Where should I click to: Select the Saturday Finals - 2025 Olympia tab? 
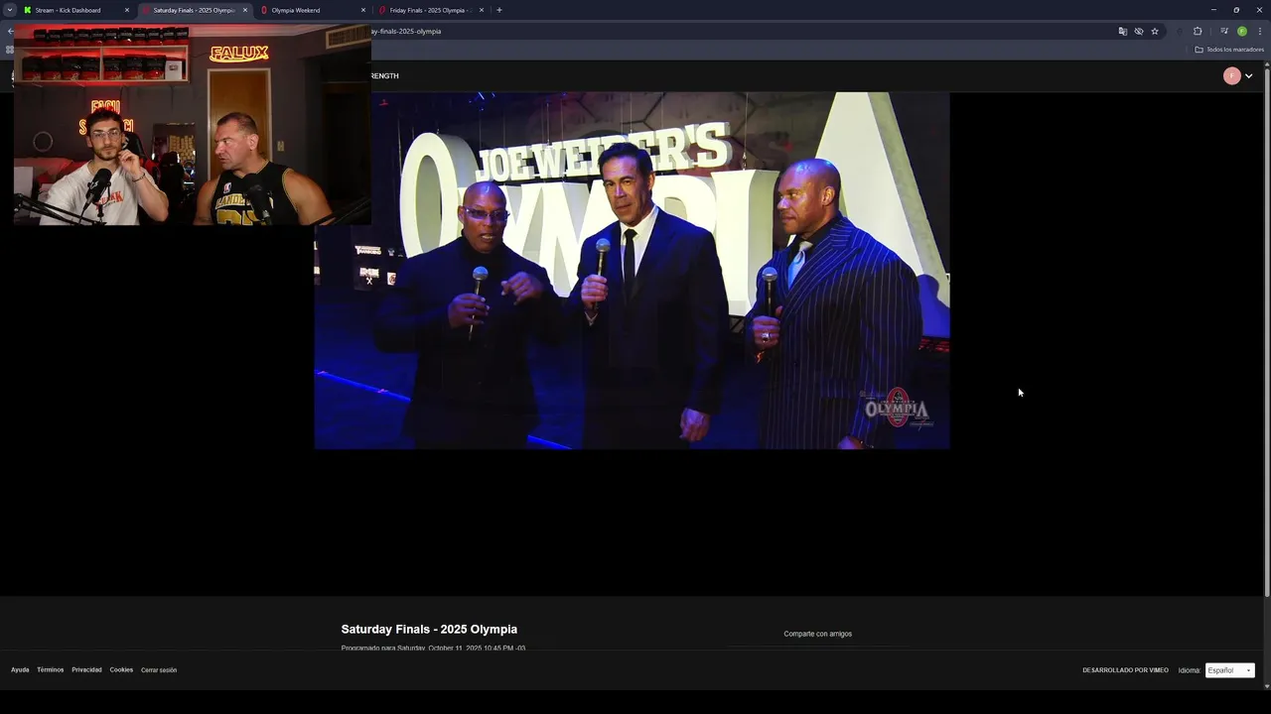point(194,10)
